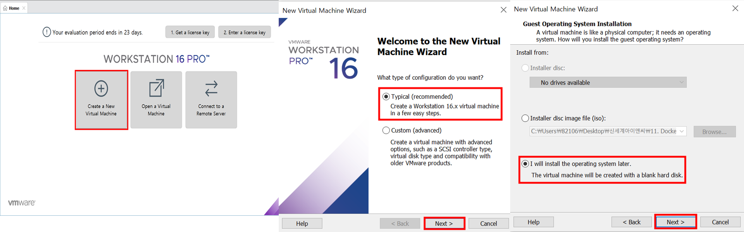Expand the ISO file path dropdown
Screen dimensions: 744x232
click(x=682, y=131)
